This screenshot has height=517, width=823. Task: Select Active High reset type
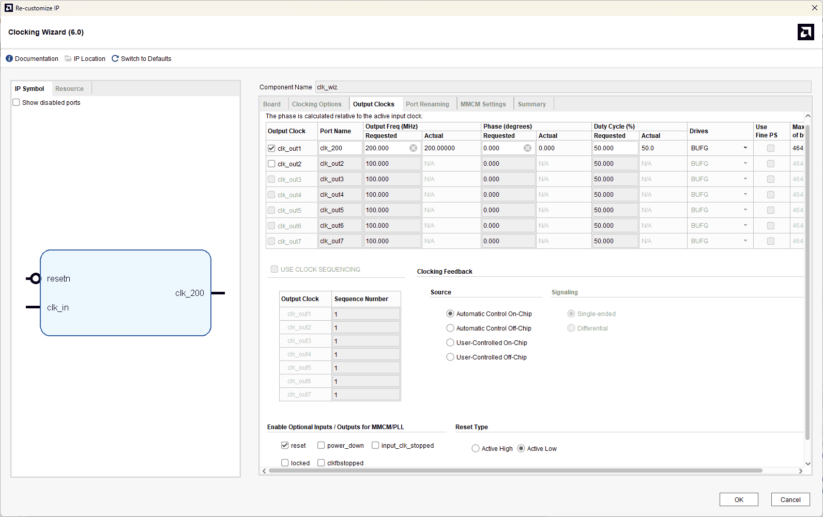(476, 449)
